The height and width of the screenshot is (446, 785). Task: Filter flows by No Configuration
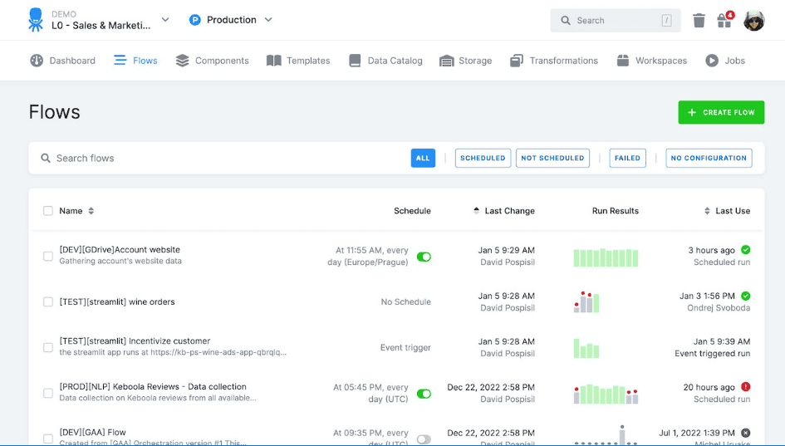tap(709, 158)
